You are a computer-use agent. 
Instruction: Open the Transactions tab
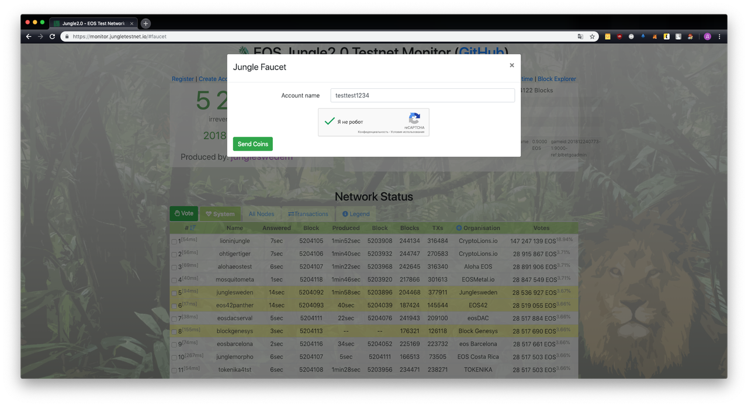pos(309,214)
